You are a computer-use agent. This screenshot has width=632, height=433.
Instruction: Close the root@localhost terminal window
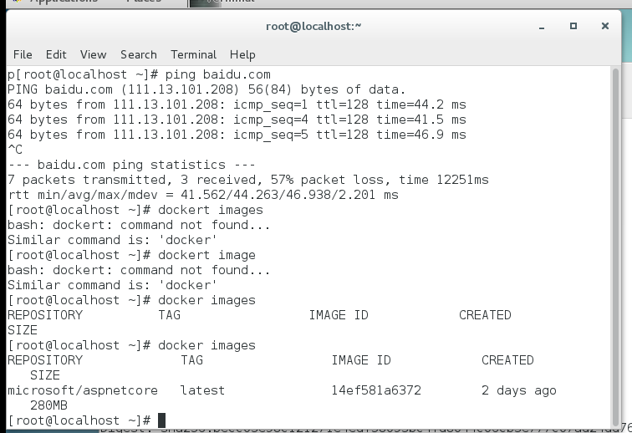click(604, 26)
